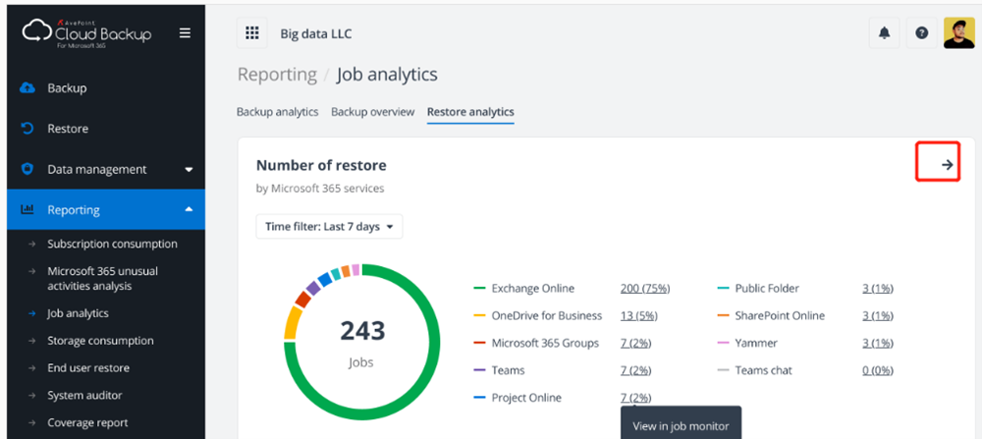Image resolution: width=982 pixels, height=439 pixels.
Task: Open End user restore report
Action: [88, 368]
